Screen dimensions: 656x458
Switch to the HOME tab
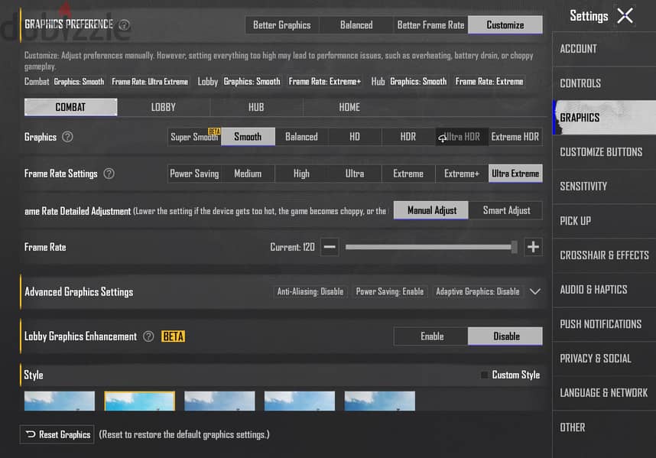click(x=349, y=107)
